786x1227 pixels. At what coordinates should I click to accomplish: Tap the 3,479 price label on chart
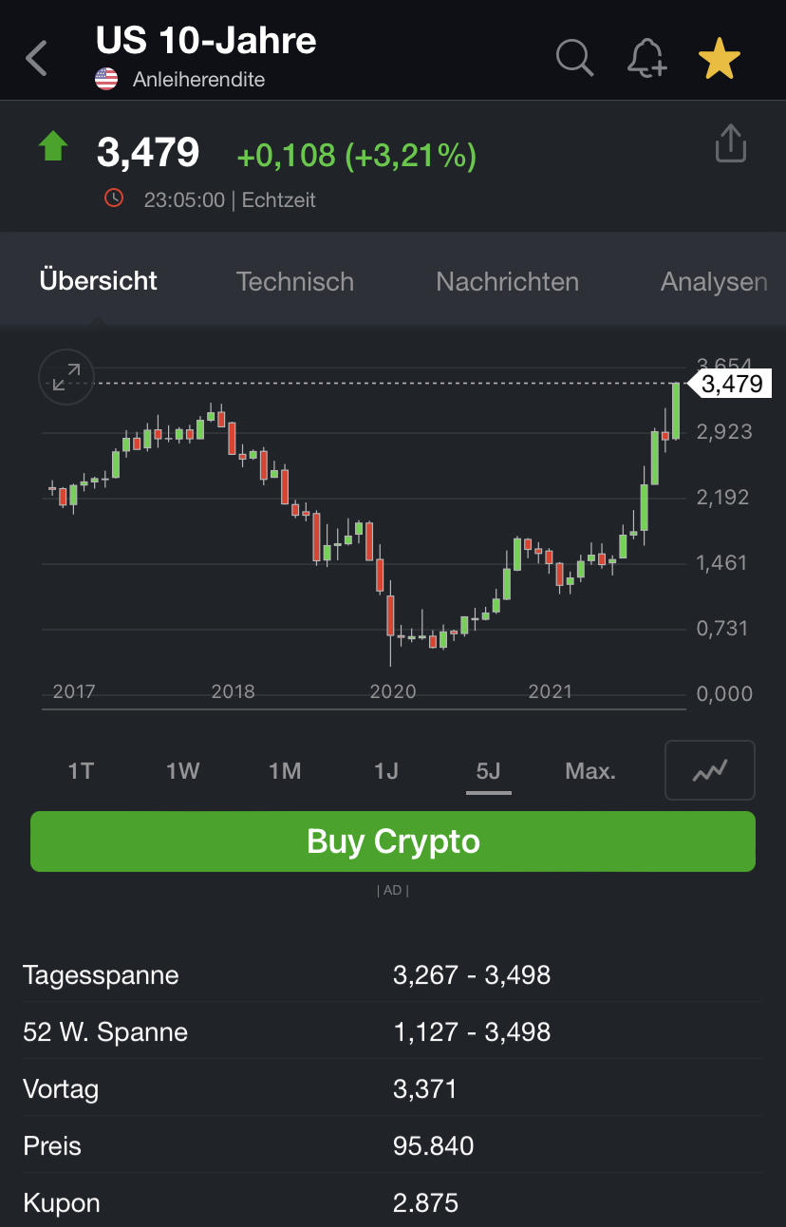(x=731, y=384)
